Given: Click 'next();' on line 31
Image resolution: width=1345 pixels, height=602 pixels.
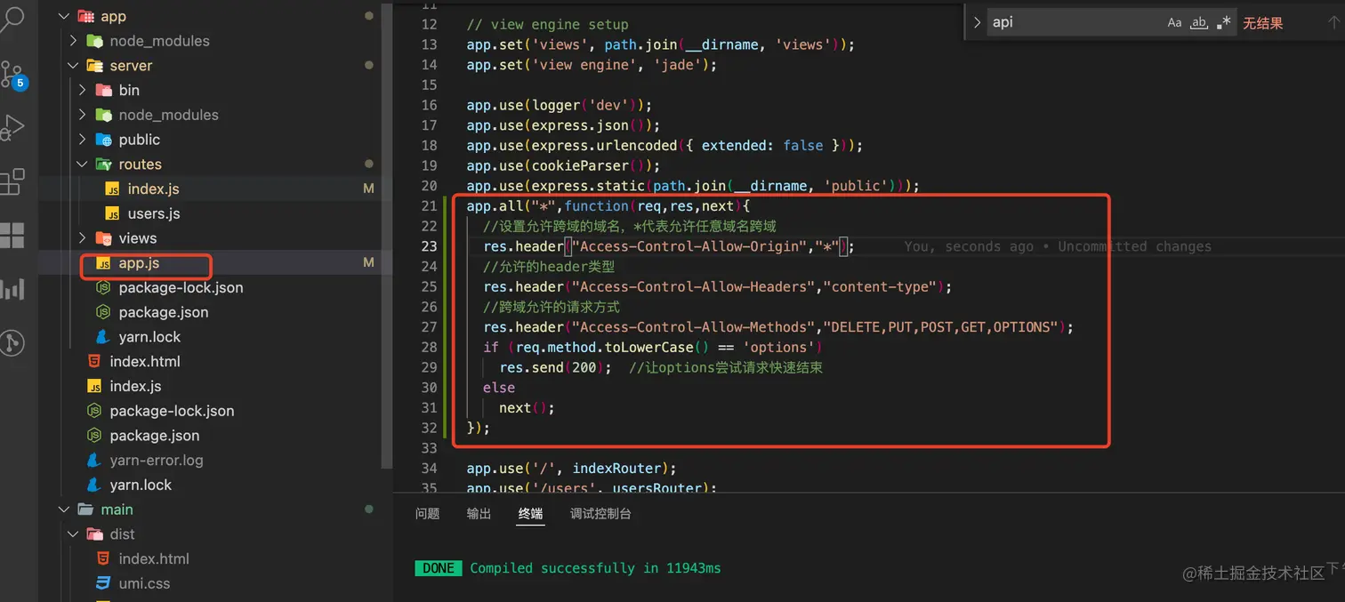Looking at the screenshot, I should (x=527, y=407).
